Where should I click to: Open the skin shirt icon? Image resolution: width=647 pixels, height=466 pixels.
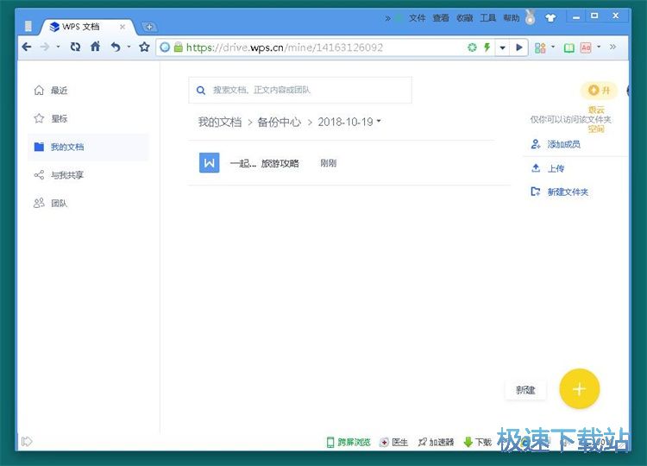pos(550,18)
